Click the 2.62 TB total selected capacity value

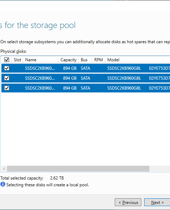click(x=57, y=178)
